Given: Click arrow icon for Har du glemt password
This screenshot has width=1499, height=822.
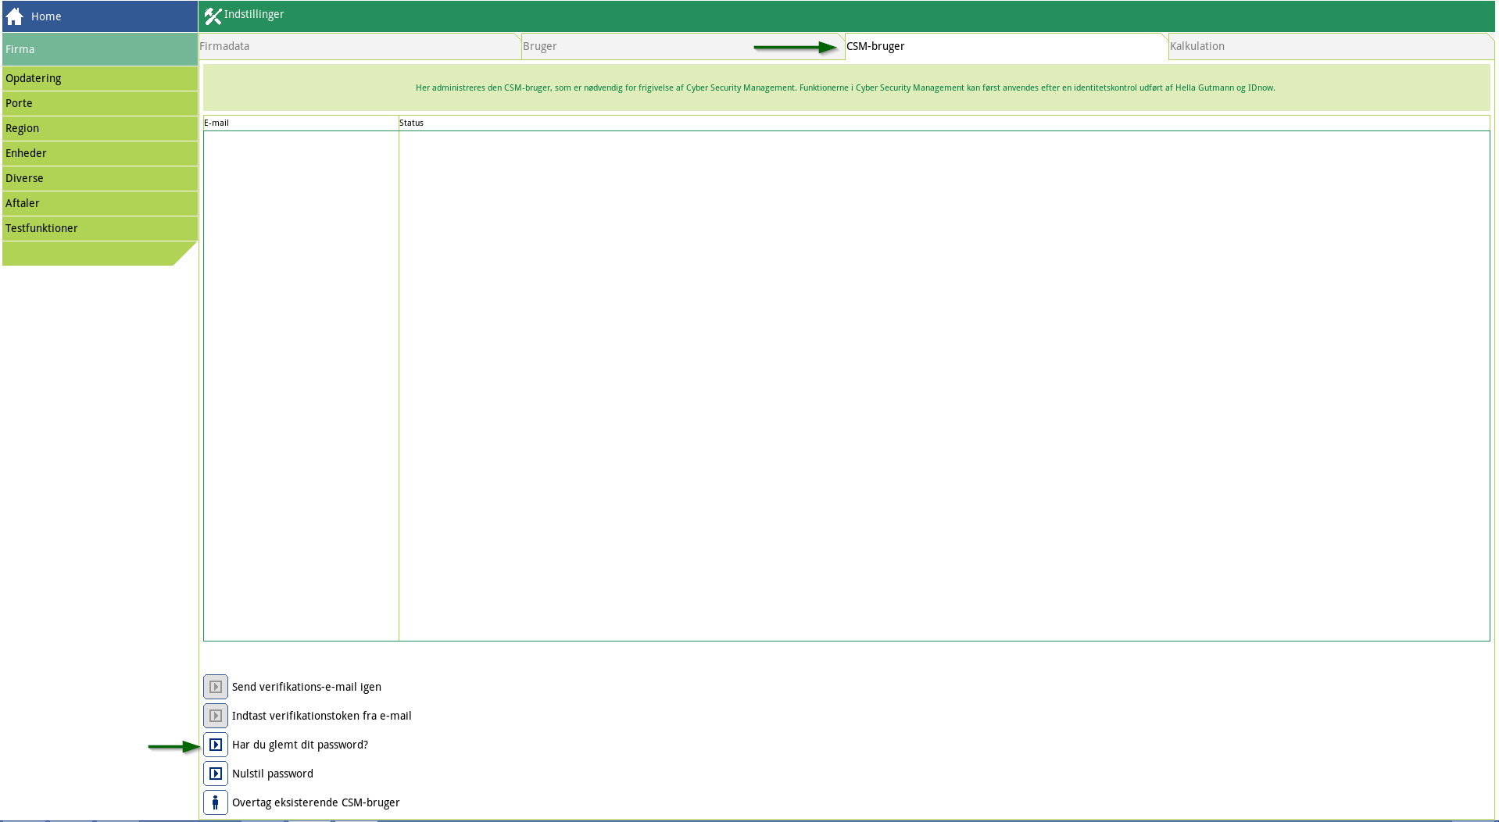Looking at the screenshot, I should tap(216, 745).
